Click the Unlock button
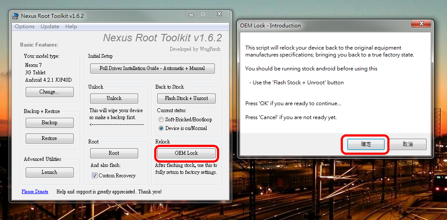Image resolution: width=447 pixels, height=220 pixels. click(x=114, y=98)
